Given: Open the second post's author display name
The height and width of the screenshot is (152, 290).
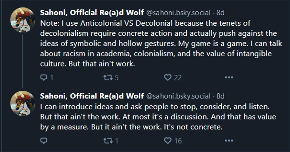Looking at the screenshot, I should 92,96.
